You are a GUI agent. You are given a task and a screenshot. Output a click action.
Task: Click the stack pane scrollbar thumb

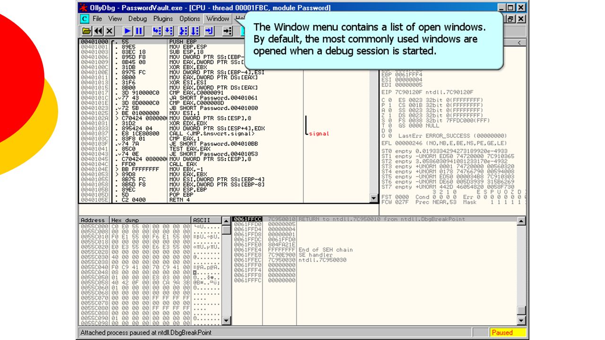[521, 310]
